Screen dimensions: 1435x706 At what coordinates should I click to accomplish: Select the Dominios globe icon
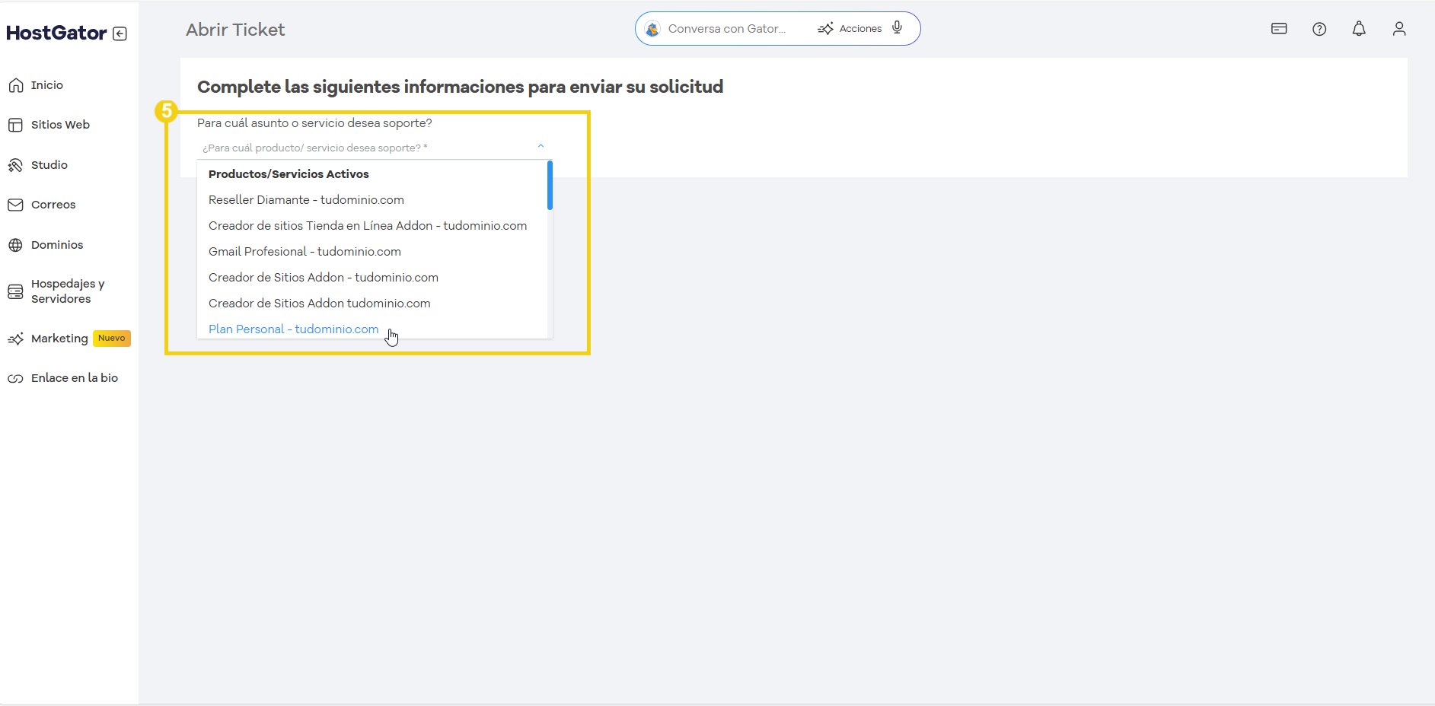tap(15, 244)
